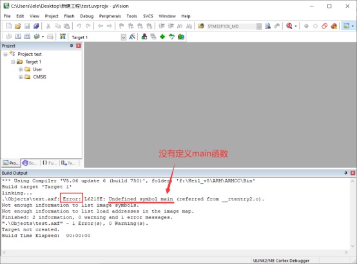Click the Select Software Packs icon
The width and height of the screenshot is (357, 264).
click(x=171, y=37)
